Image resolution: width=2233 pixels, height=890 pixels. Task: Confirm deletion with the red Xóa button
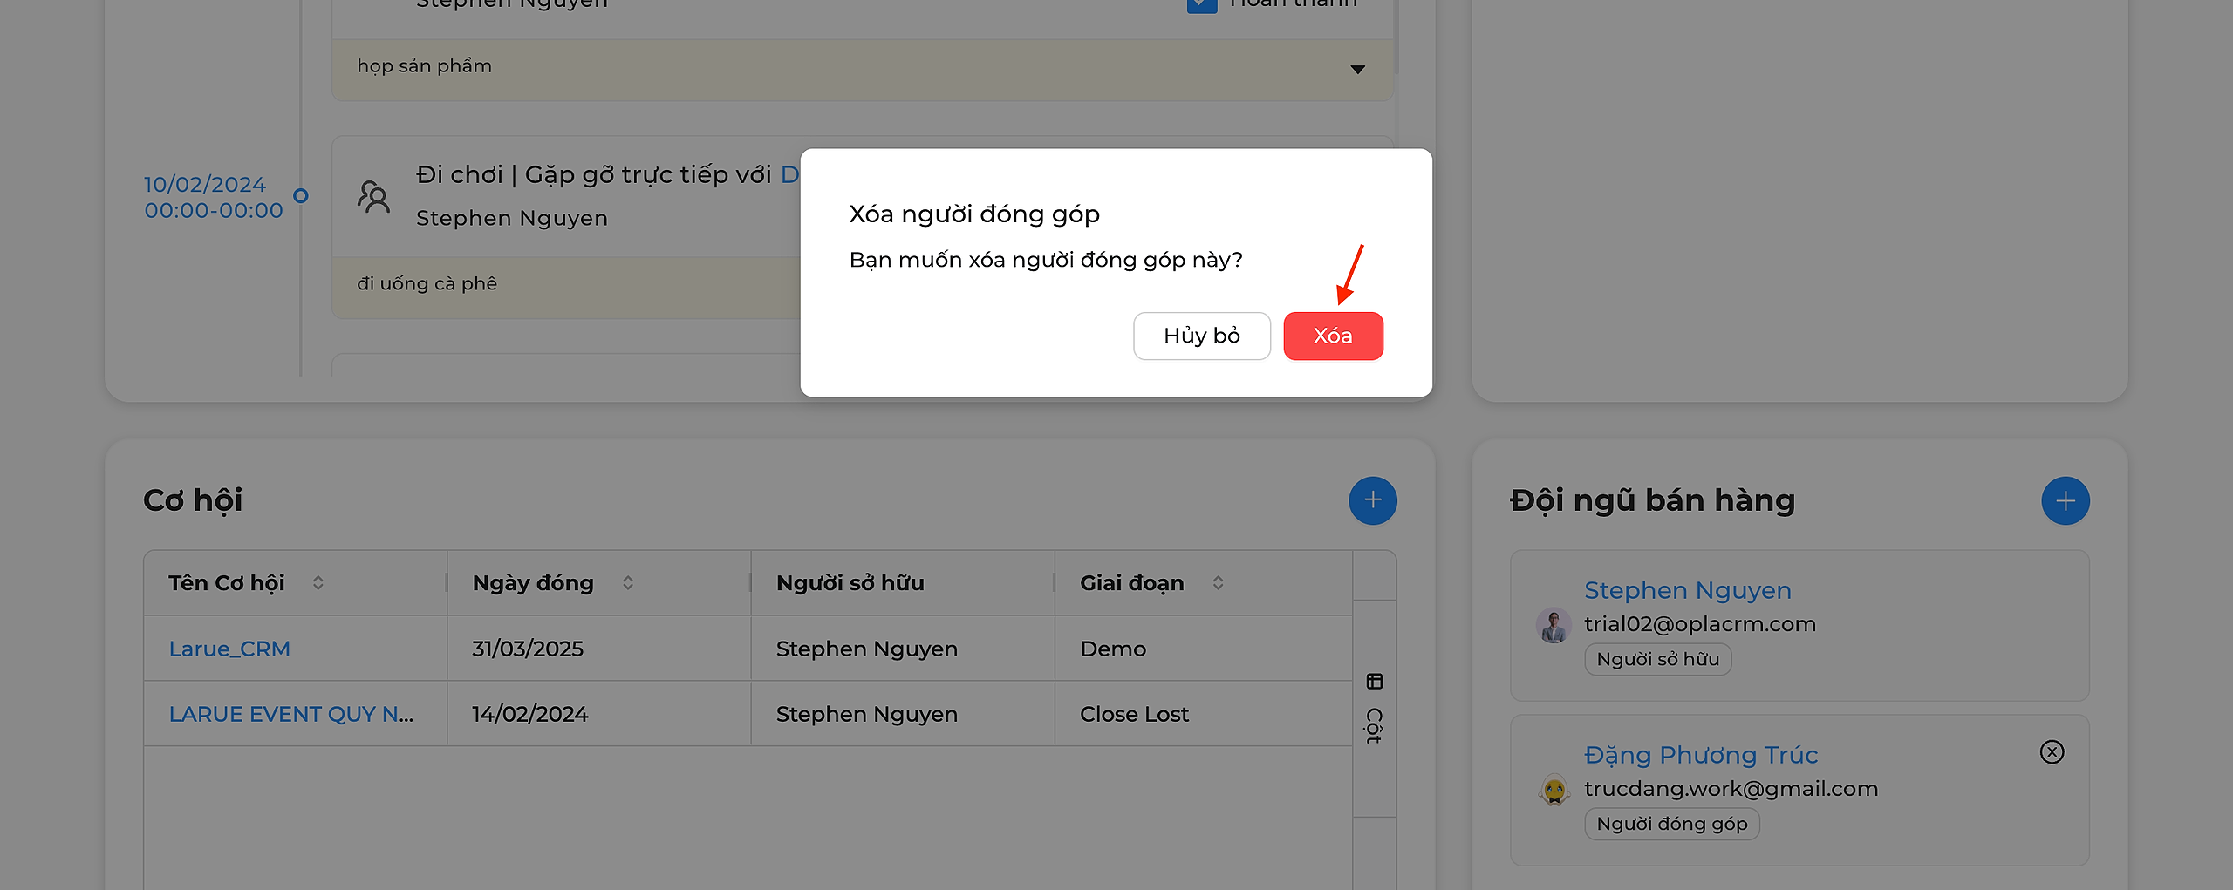click(1333, 336)
